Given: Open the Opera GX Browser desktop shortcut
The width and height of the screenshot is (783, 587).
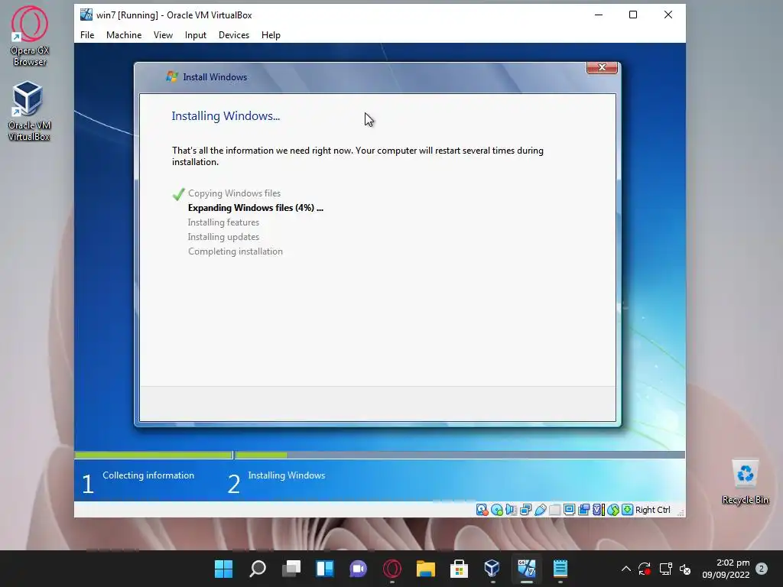Looking at the screenshot, I should pos(30,36).
